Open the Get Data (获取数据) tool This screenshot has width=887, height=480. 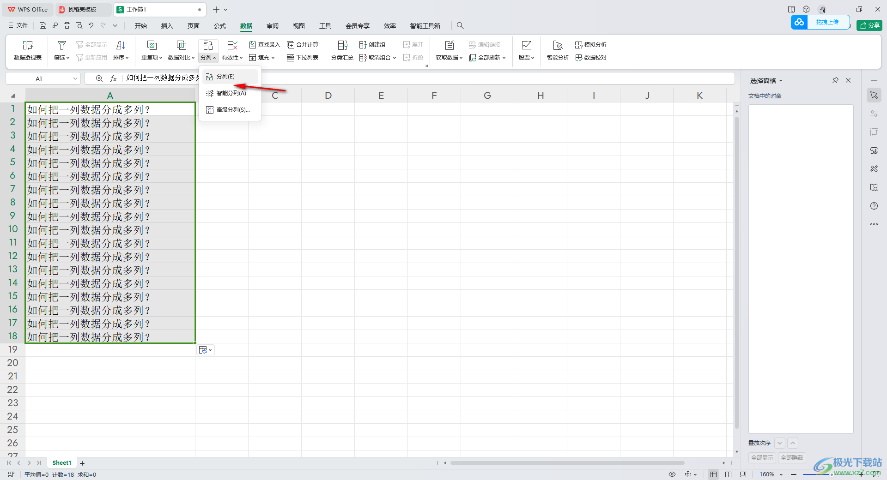coord(449,51)
